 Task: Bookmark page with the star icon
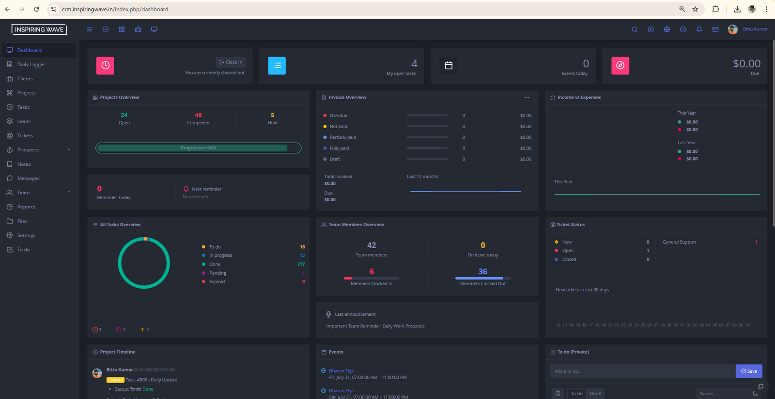[x=695, y=9]
